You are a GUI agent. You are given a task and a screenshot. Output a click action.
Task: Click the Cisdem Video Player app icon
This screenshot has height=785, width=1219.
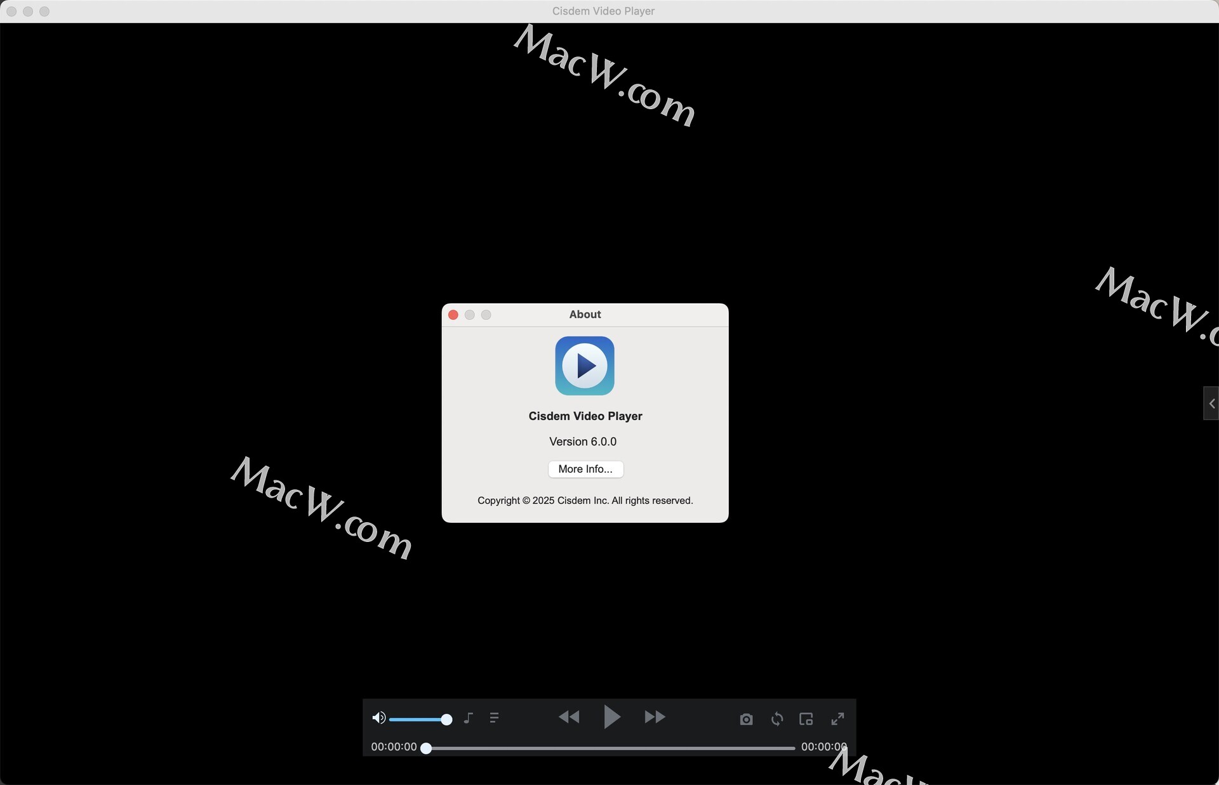pos(585,366)
